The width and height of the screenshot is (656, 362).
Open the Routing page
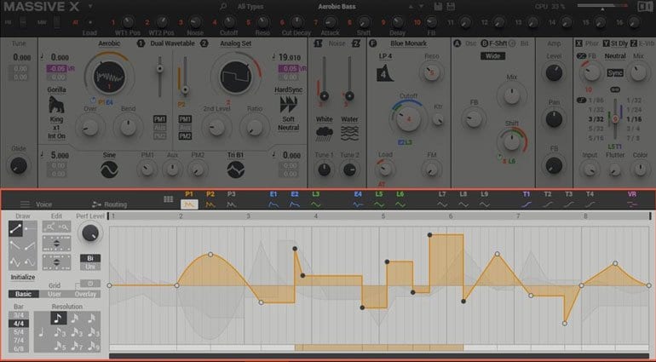pos(110,204)
